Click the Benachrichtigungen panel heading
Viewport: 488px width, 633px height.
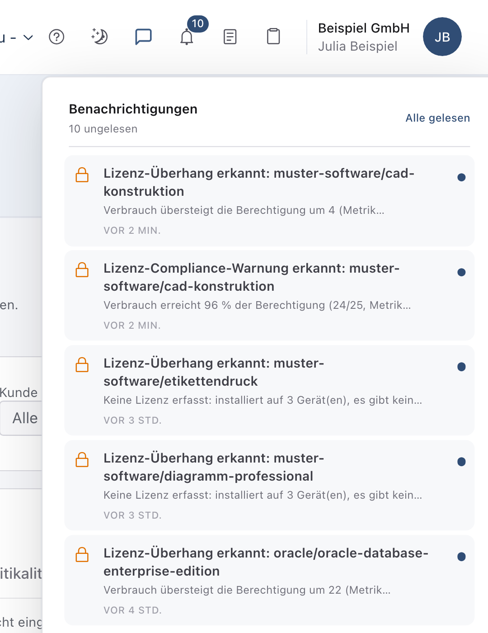click(x=133, y=109)
